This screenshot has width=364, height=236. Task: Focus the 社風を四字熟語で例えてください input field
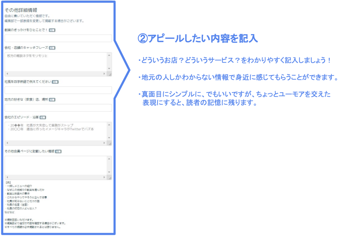point(58,90)
